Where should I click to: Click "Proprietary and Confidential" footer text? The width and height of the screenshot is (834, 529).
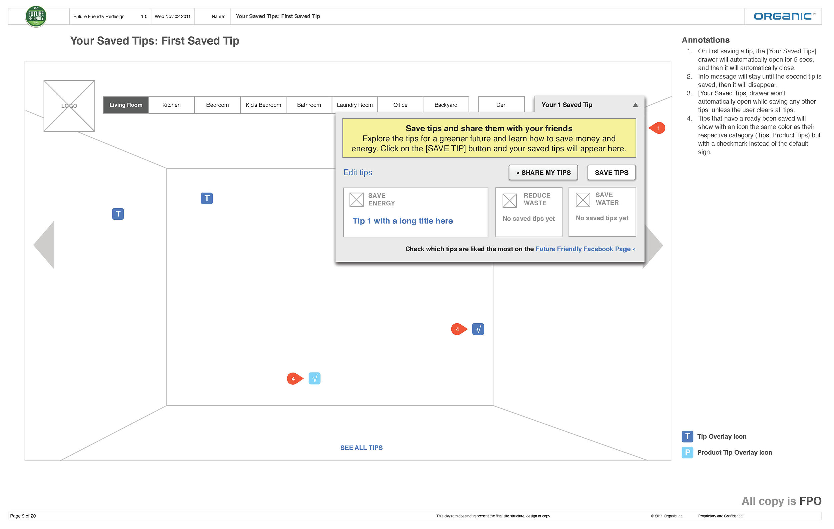[x=720, y=516]
